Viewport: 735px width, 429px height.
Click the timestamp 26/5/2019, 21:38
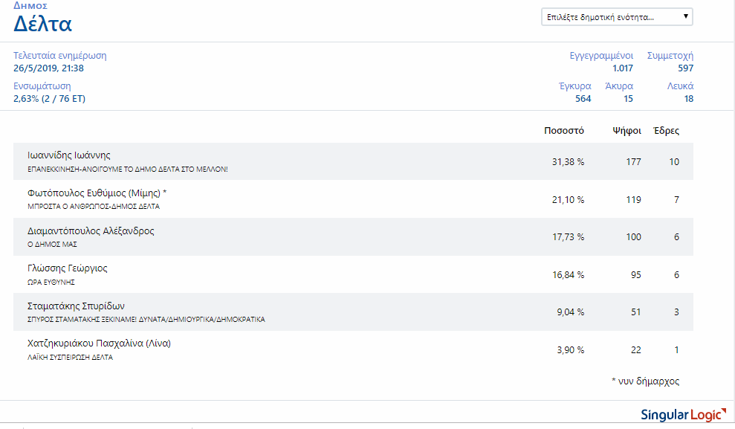click(x=49, y=68)
